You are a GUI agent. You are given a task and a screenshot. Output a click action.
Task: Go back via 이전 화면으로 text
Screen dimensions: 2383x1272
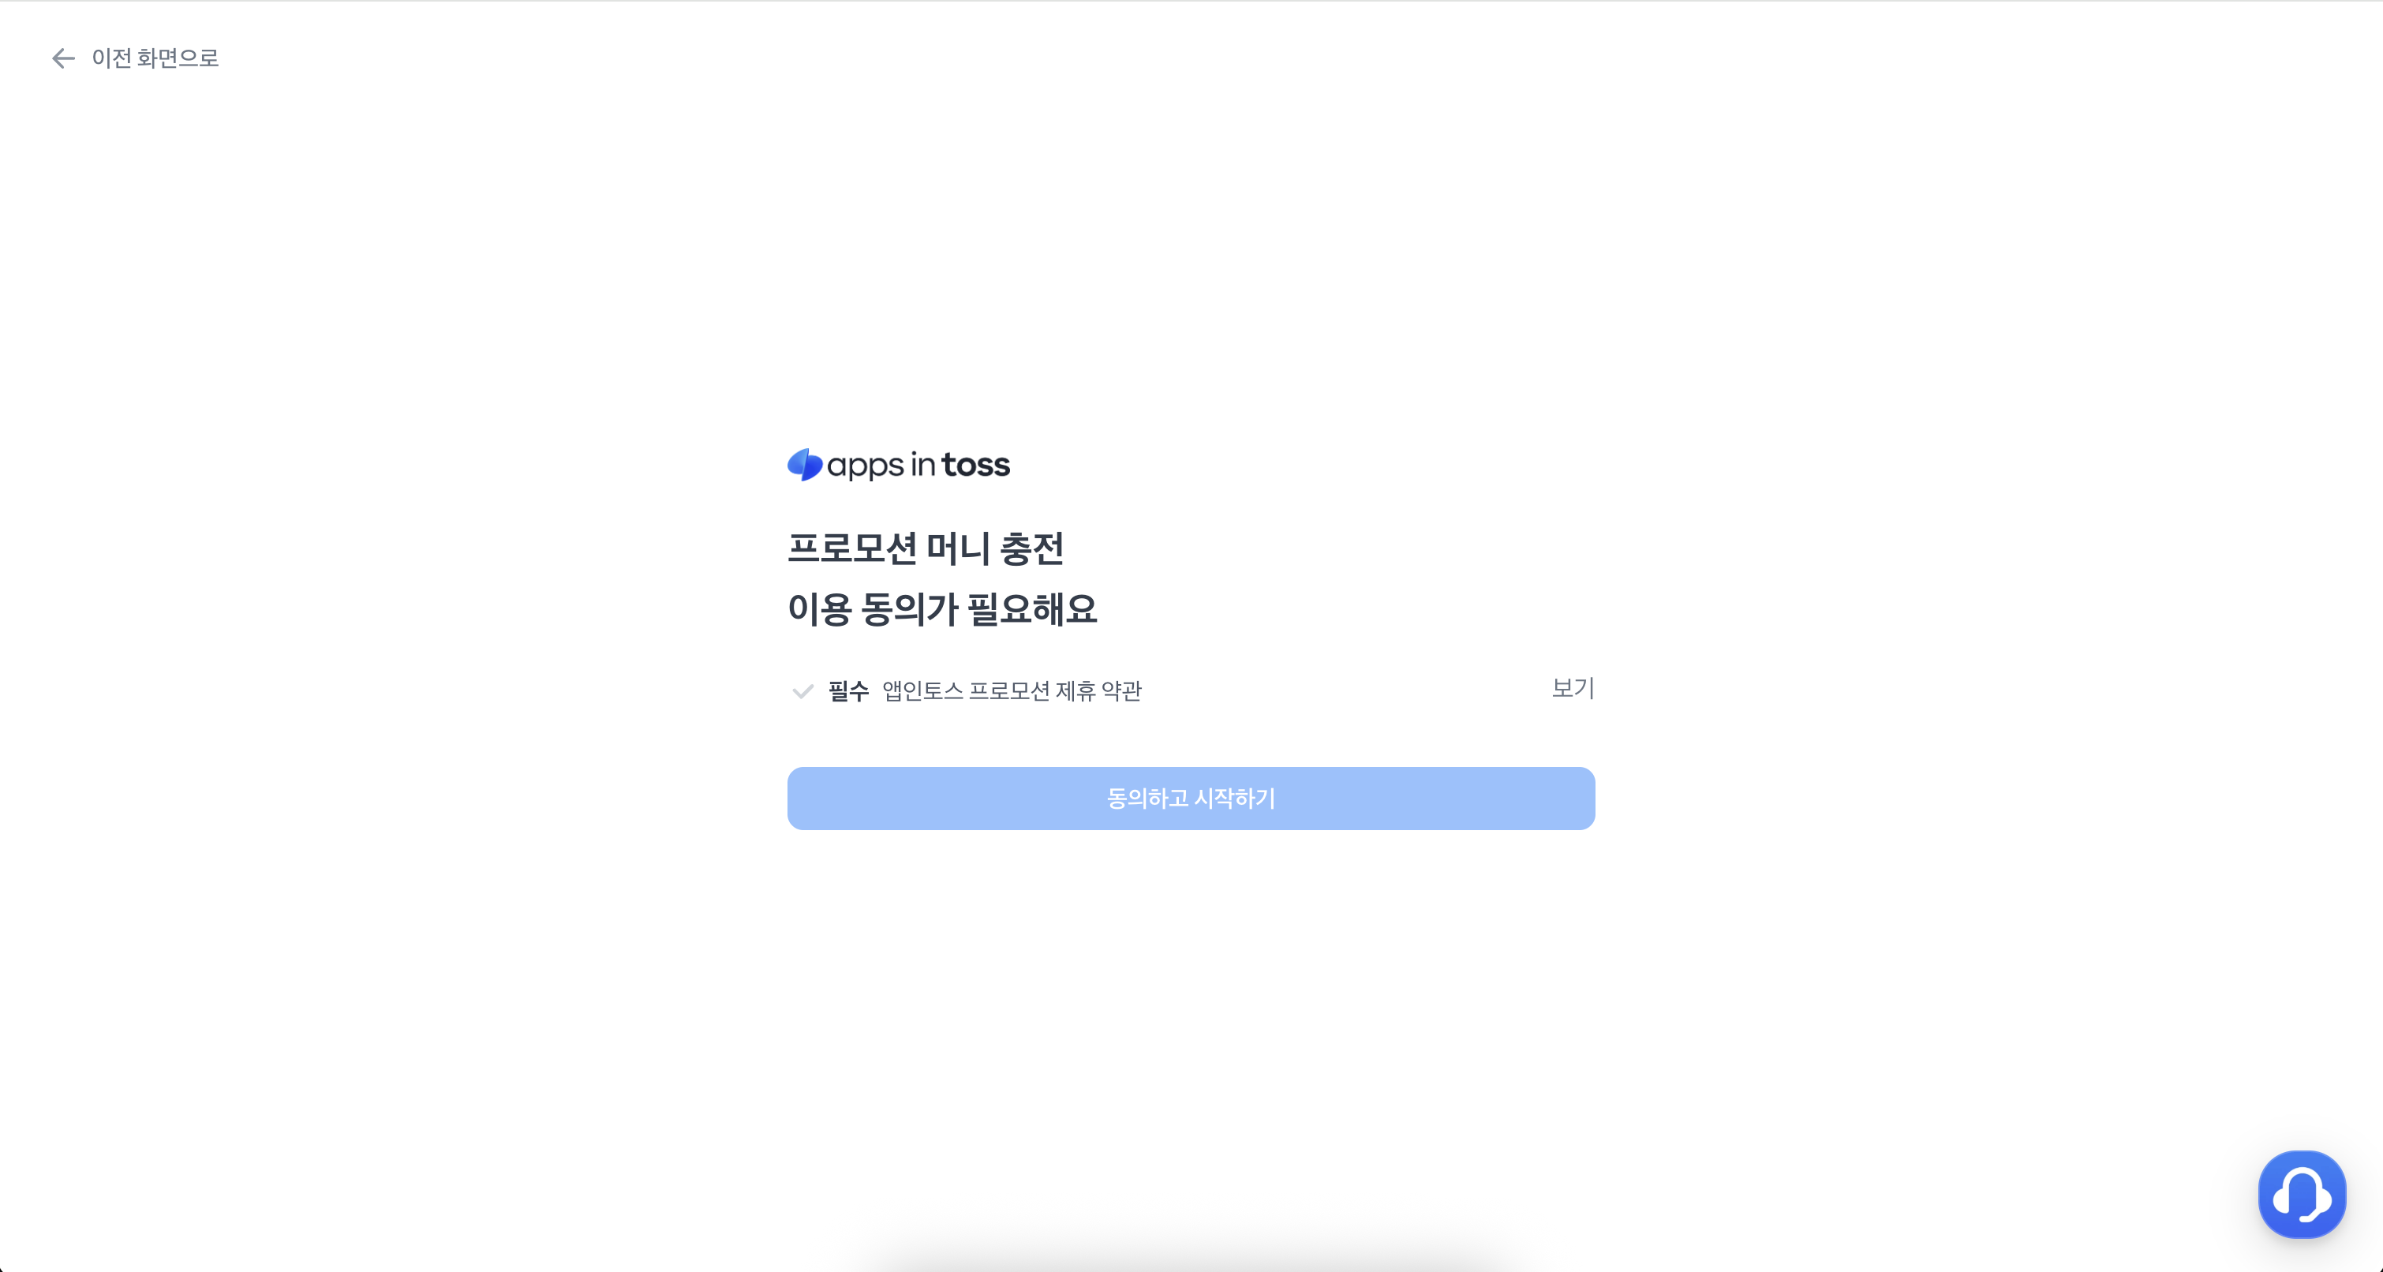155,58
